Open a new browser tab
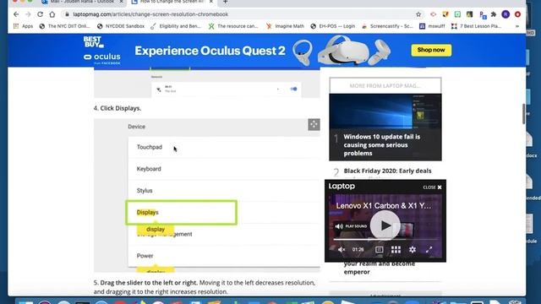The height and width of the screenshot is (304, 541). (225, 2)
